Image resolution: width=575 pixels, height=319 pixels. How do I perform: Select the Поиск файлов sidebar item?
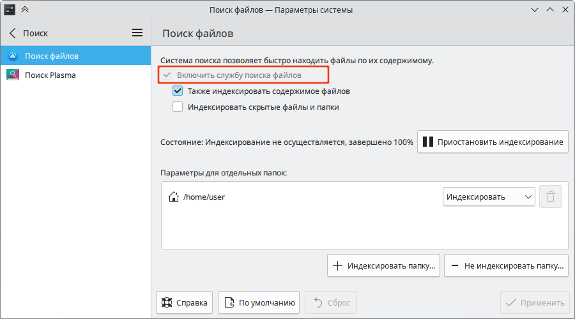tap(75, 56)
